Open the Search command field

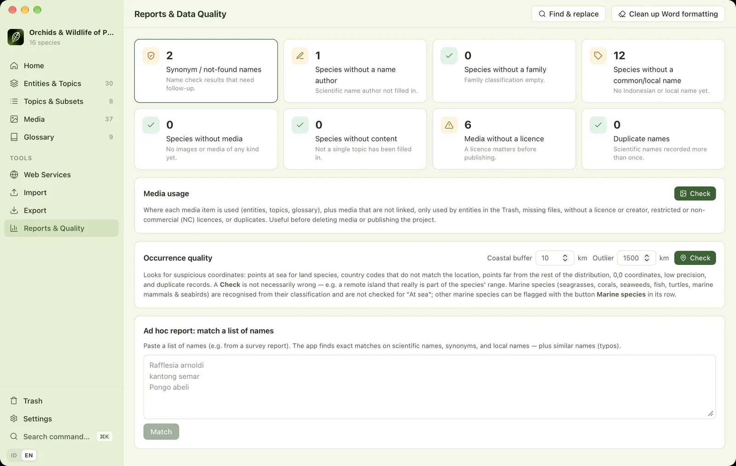(x=62, y=437)
